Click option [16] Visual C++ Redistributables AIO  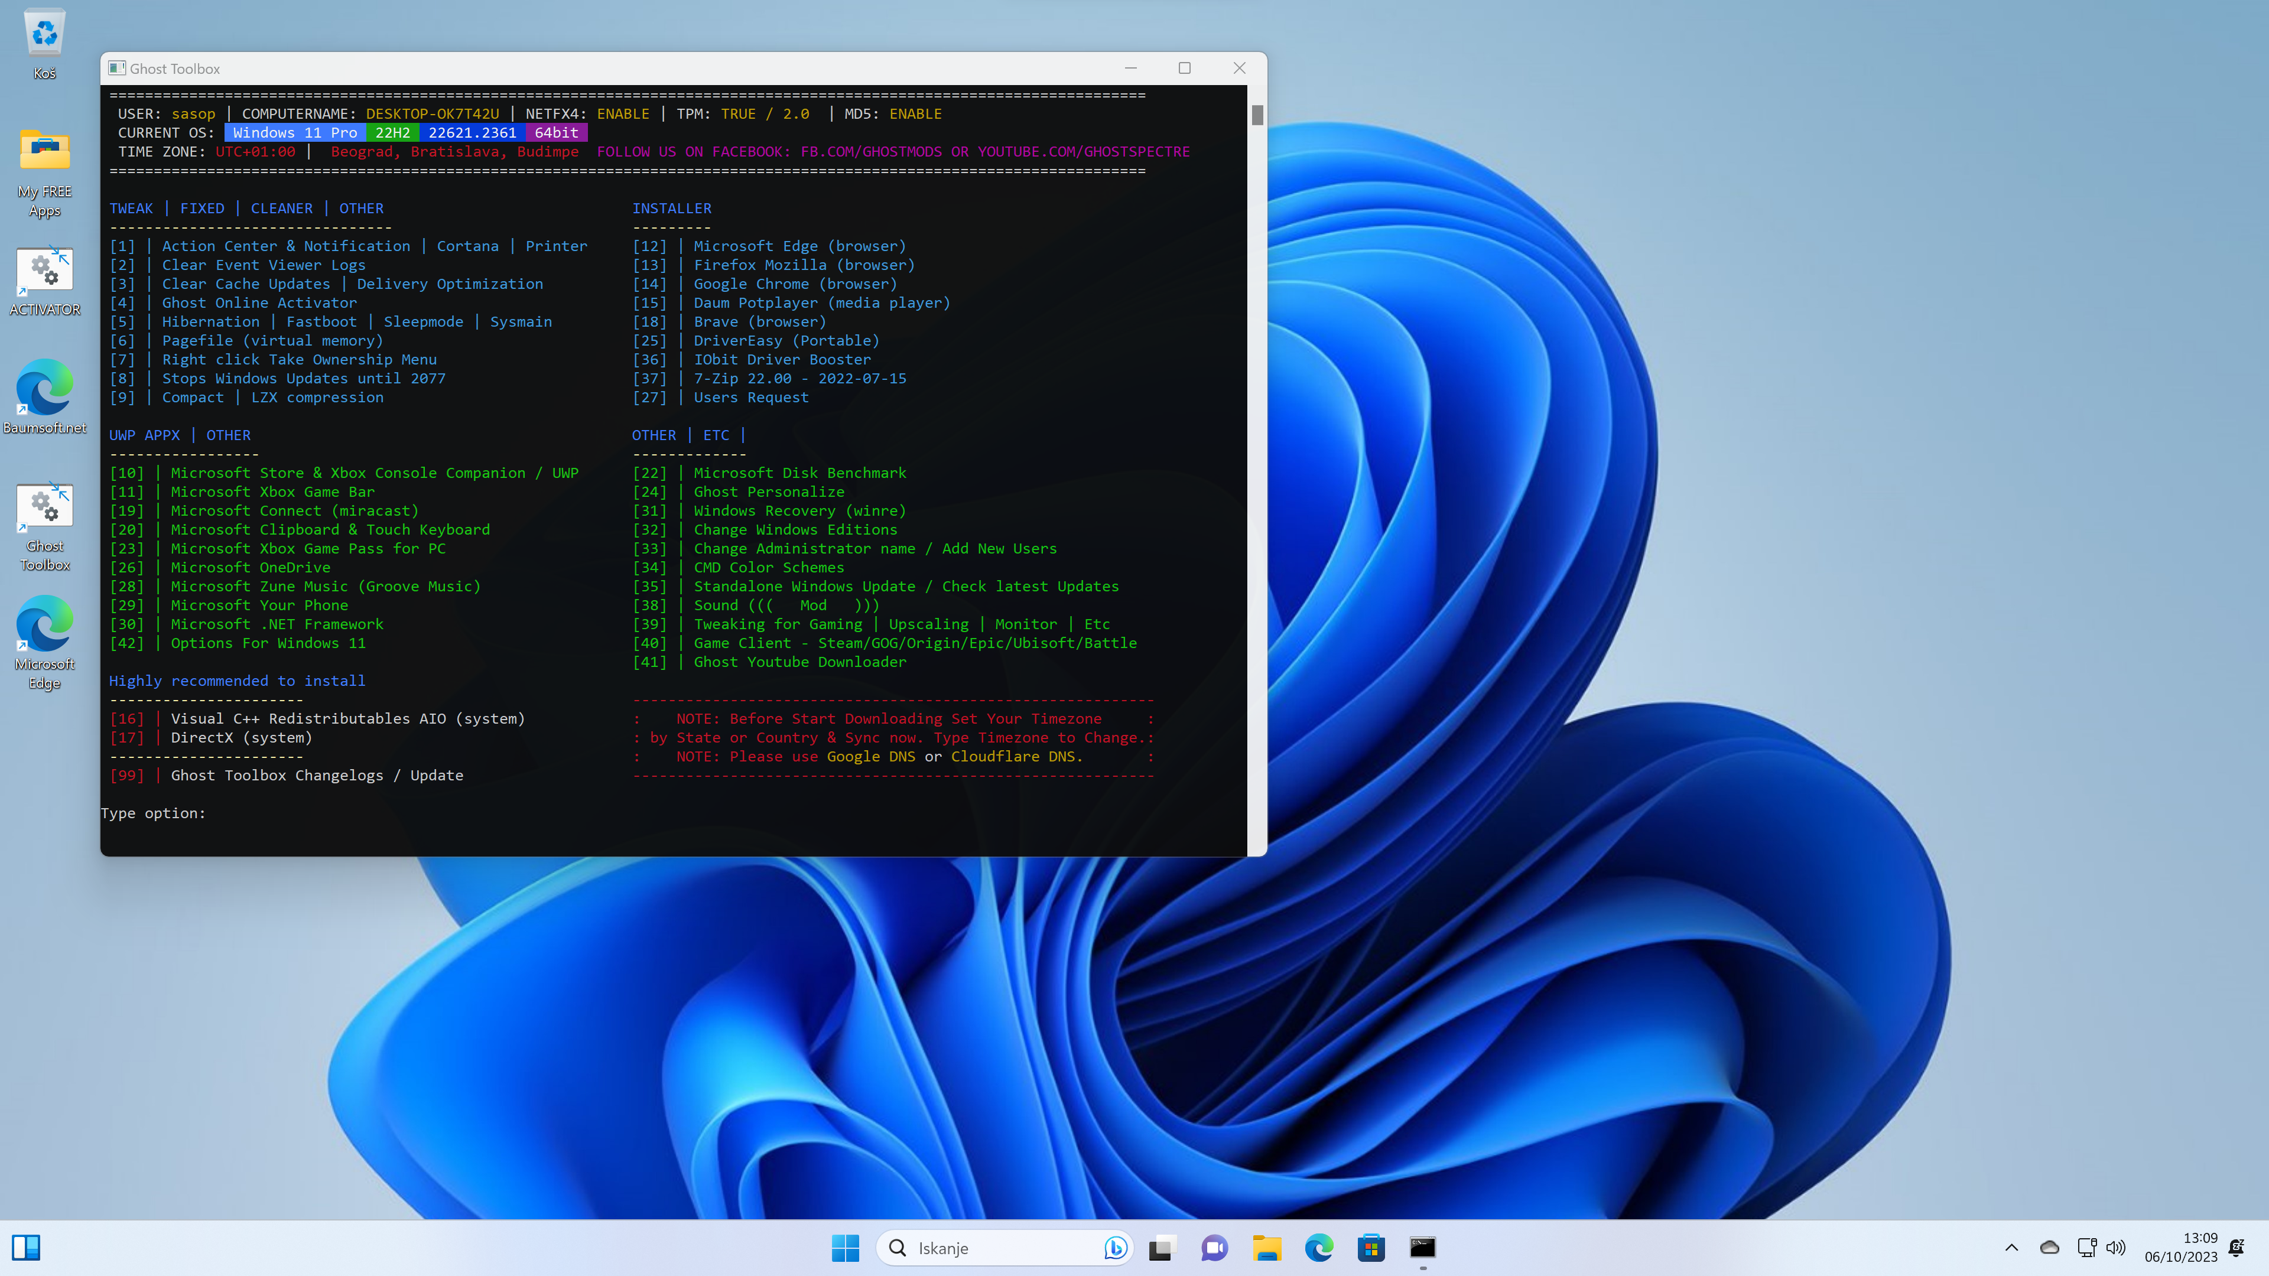(x=317, y=718)
